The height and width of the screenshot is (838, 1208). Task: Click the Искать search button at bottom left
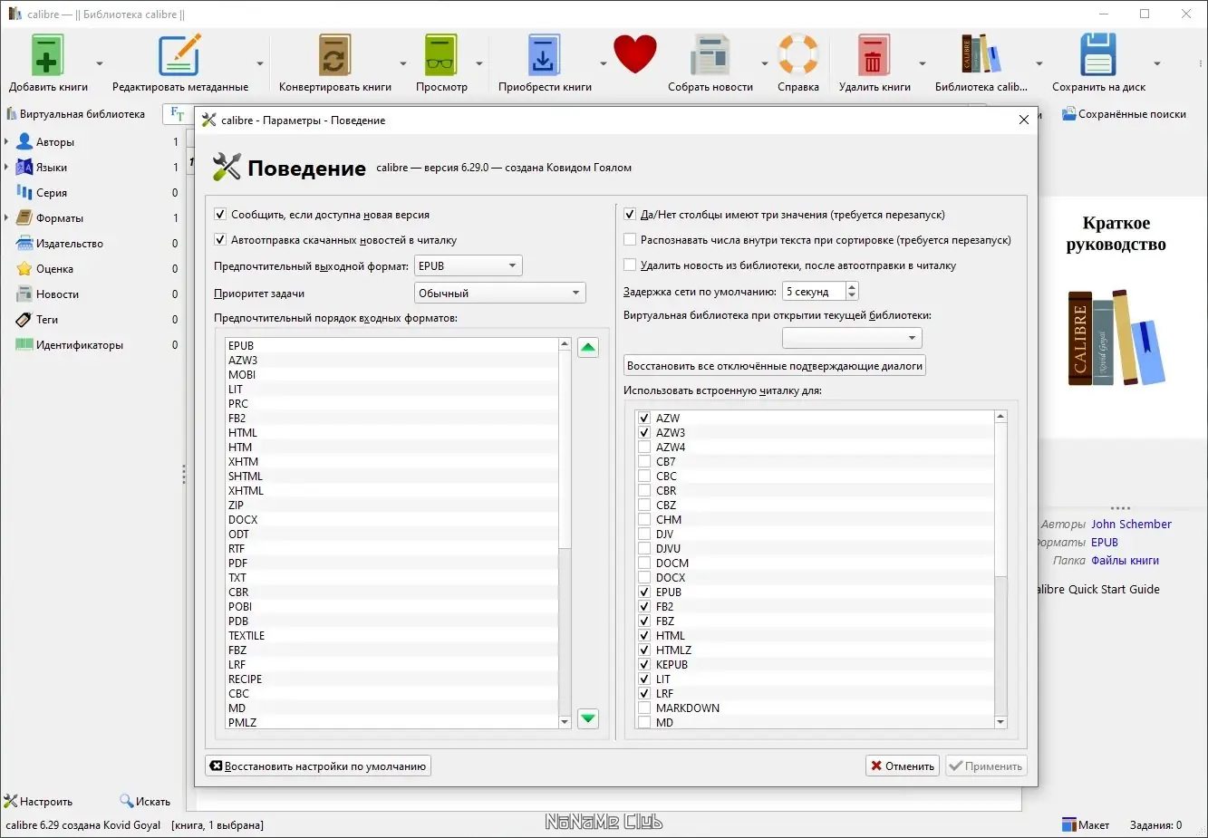pos(145,802)
